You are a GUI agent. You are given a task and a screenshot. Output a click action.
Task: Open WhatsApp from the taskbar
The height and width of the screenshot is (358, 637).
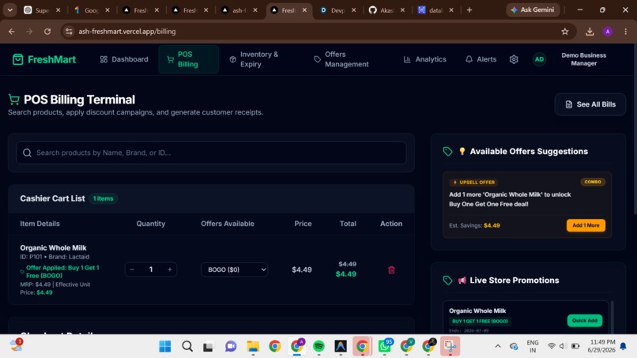click(384, 346)
